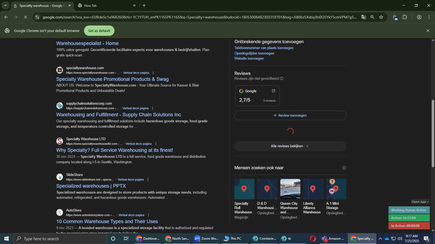Screen dimensions: 435x244
Task: Open 10 Common Warehouse Types and Their Uses
Action: 107,221
